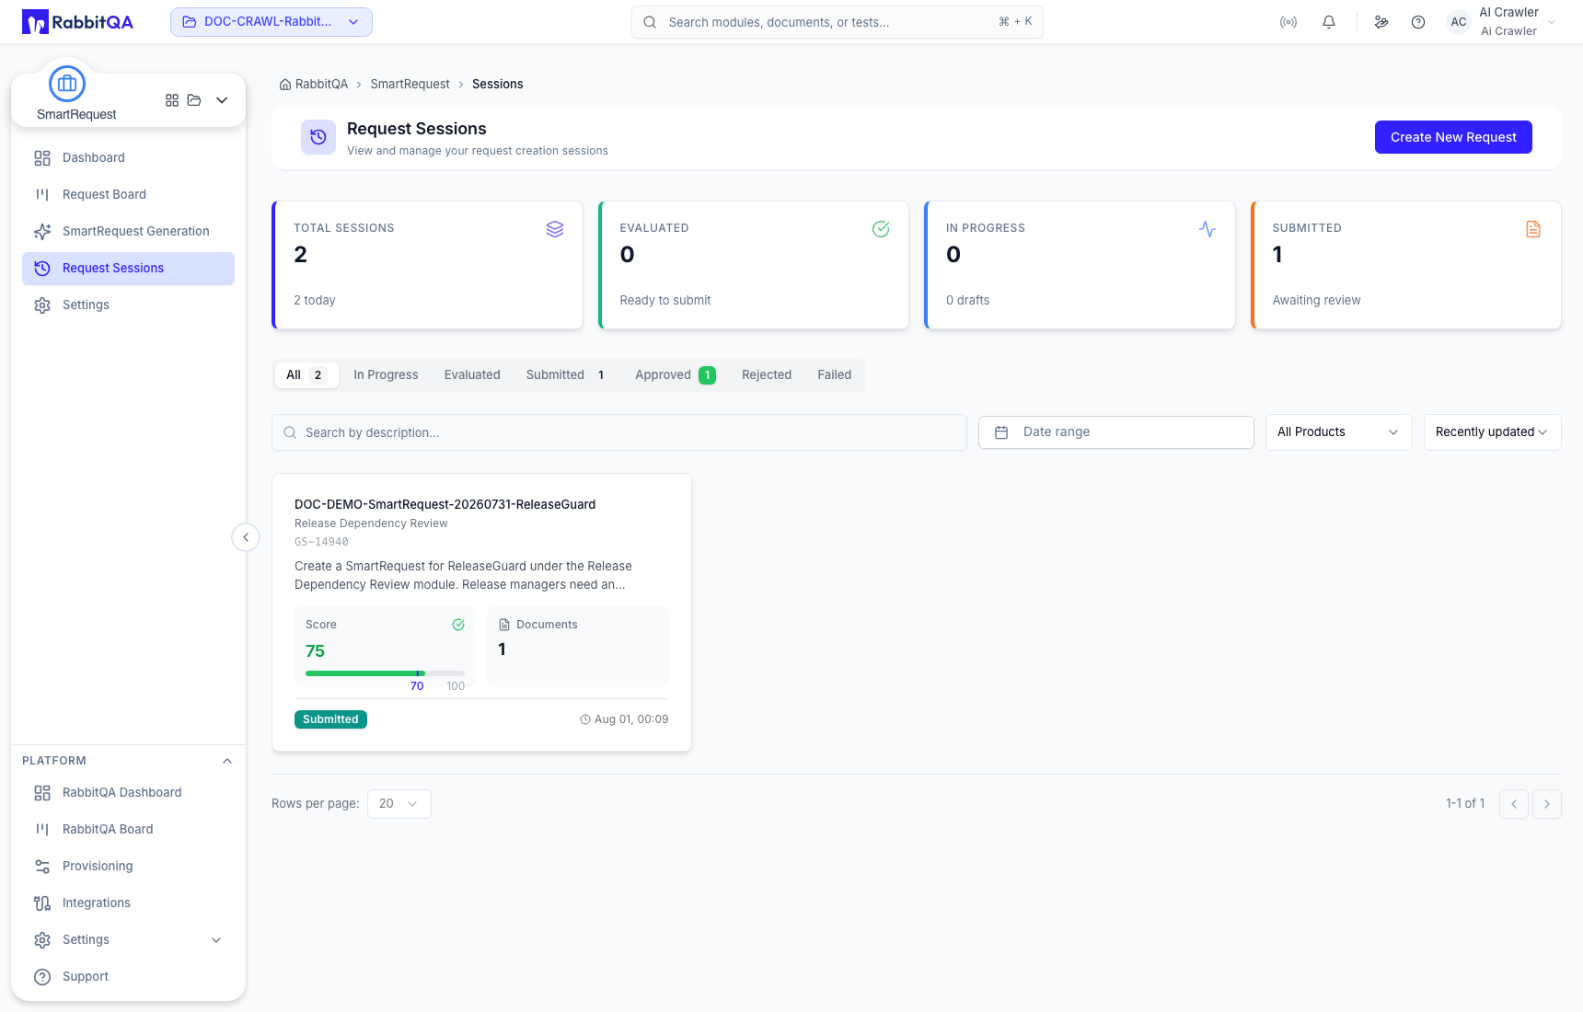Click the clock icon beside Aug 01
This screenshot has width=1583, height=1012.
pos(585,719)
